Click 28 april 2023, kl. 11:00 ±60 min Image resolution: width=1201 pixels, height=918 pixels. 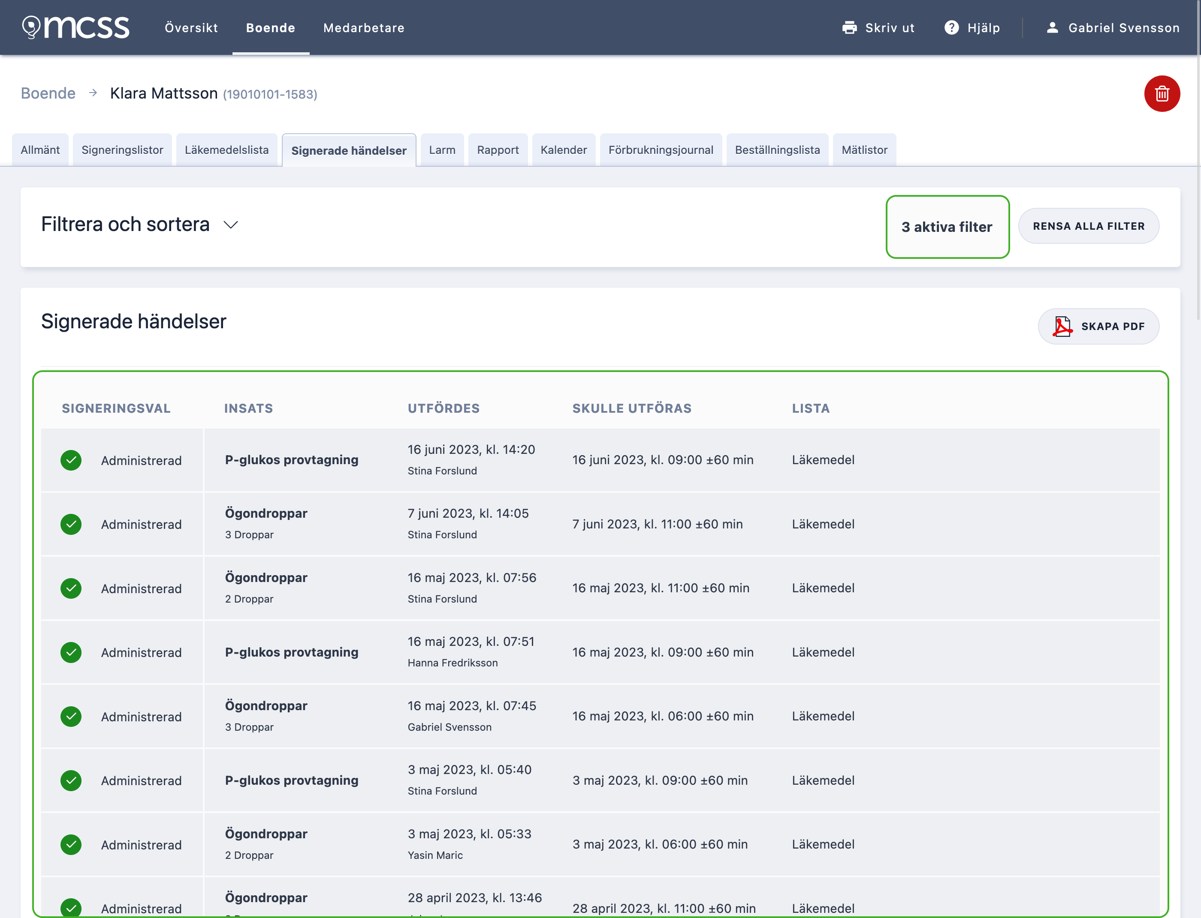point(664,908)
